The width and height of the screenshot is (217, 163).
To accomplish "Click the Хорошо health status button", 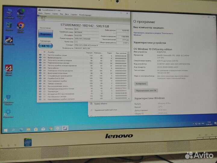I will click(46, 34).
